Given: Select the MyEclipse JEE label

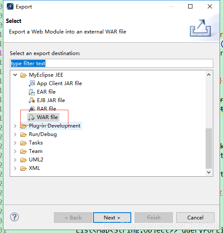Looking at the screenshot, I should (x=46, y=75).
